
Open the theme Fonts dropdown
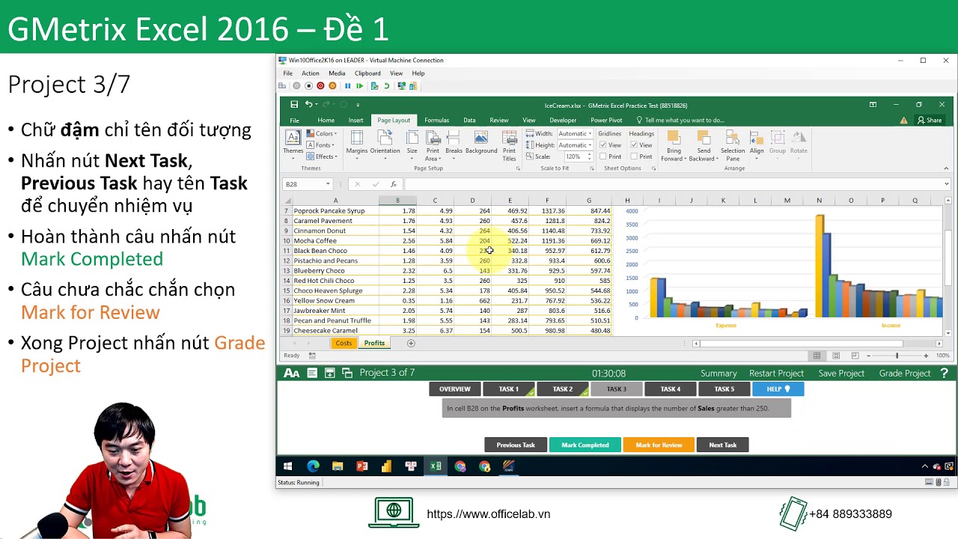[320, 145]
